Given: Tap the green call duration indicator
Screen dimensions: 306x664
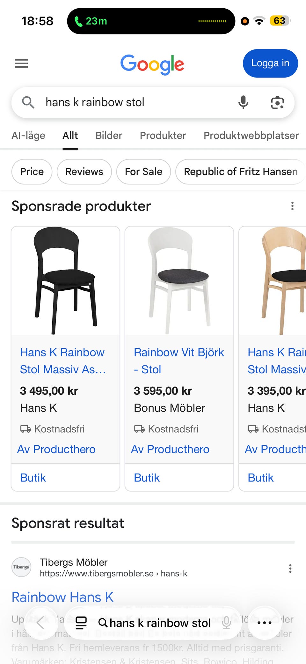Looking at the screenshot, I should pos(91,21).
